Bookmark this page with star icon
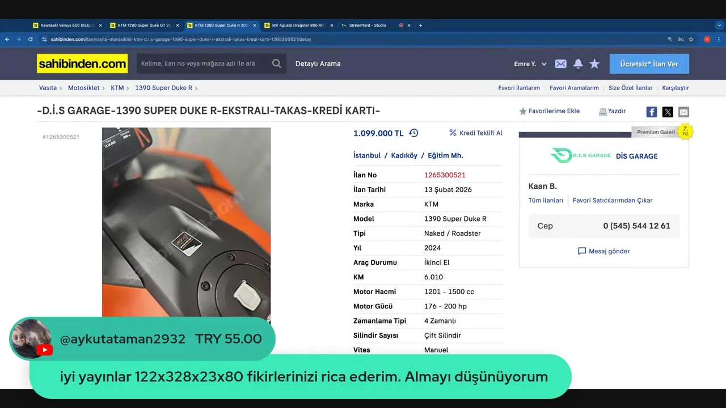 pos(691,39)
